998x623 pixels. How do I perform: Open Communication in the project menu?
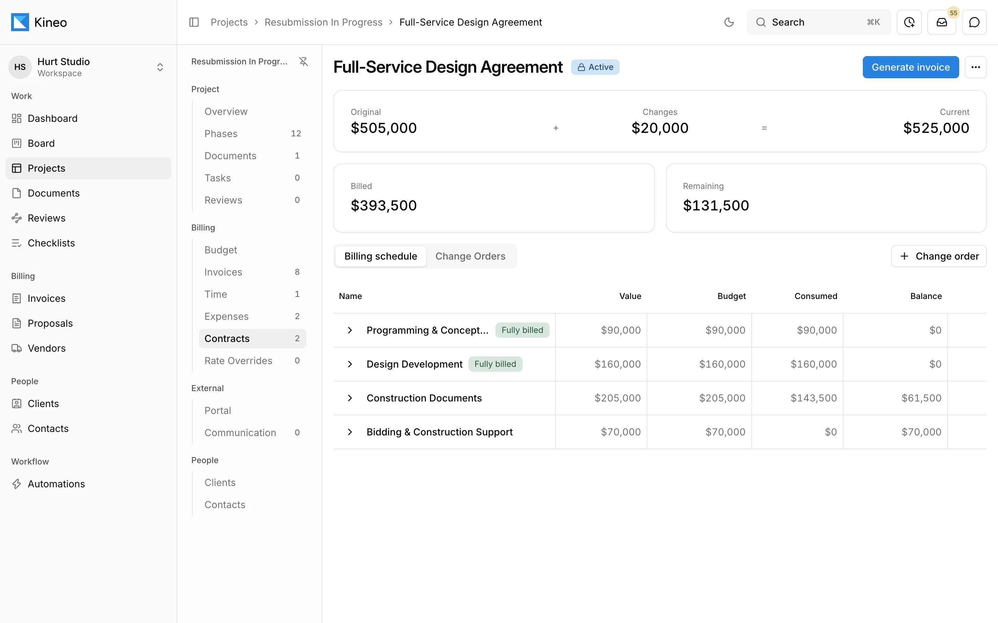[252, 433]
